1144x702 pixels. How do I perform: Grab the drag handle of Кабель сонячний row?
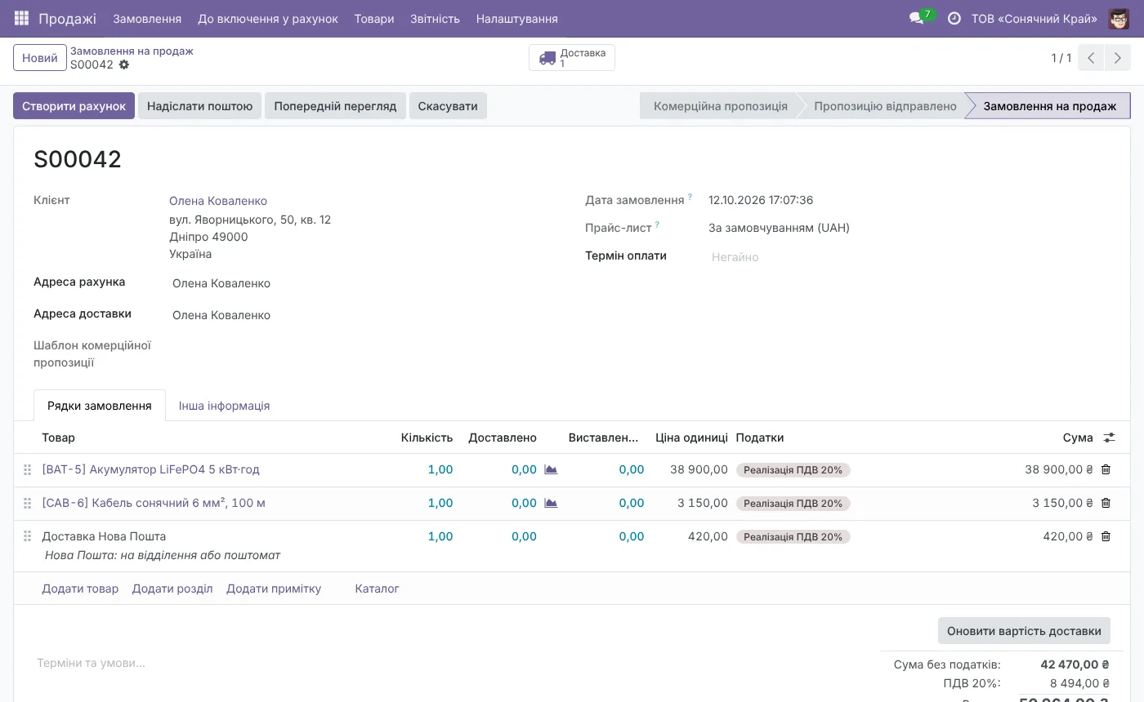pyautogui.click(x=27, y=503)
